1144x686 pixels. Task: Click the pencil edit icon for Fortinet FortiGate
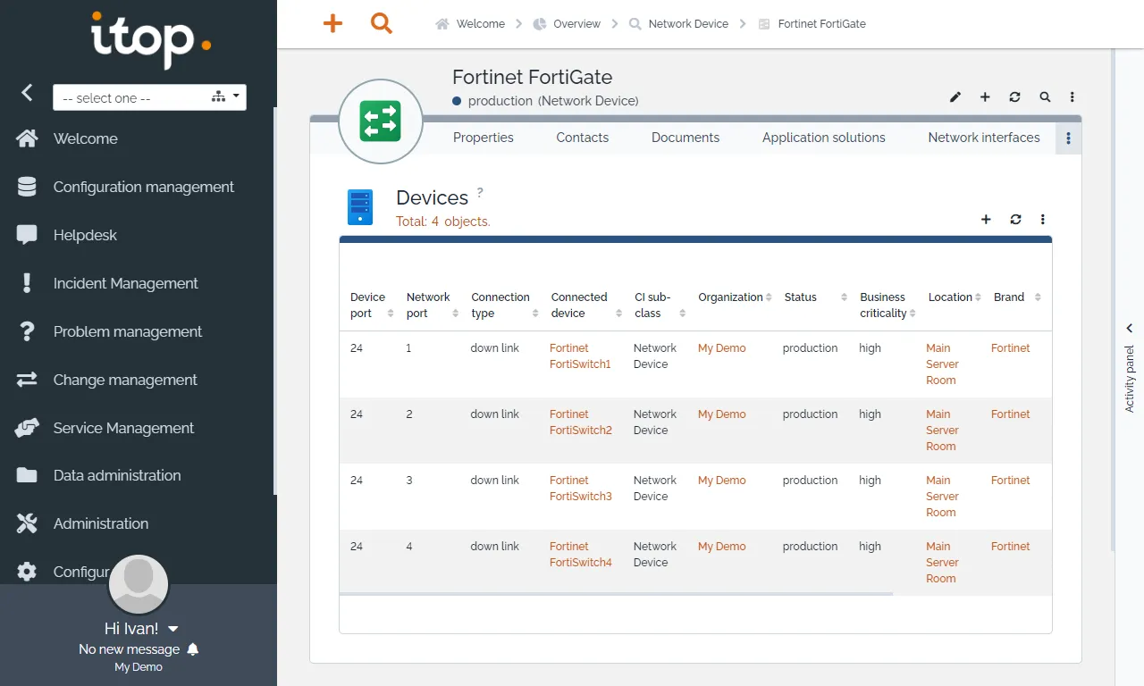point(955,96)
